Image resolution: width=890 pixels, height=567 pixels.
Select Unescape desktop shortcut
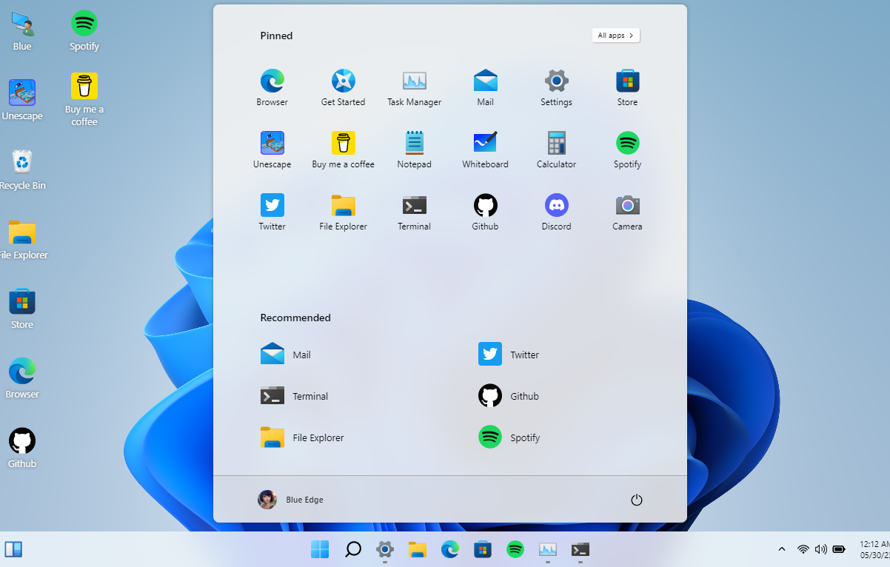point(22,101)
